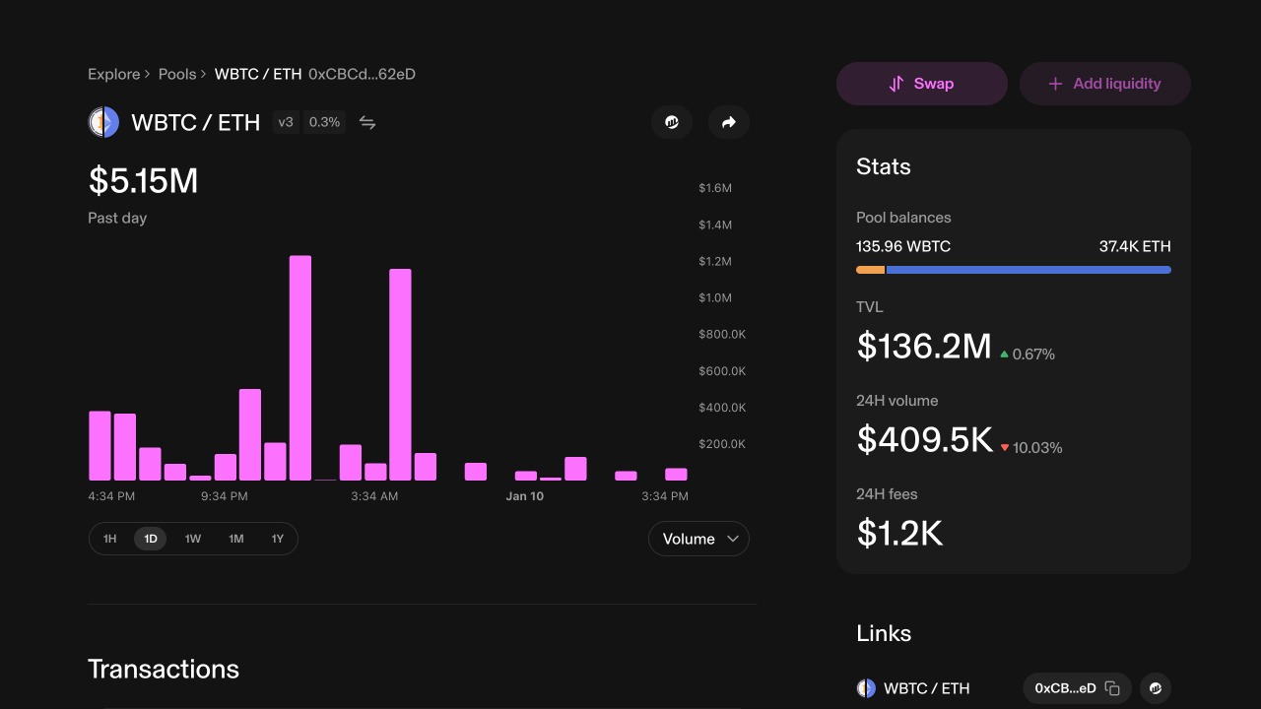Click the blue ETH portion of balance bar

tap(1029, 270)
